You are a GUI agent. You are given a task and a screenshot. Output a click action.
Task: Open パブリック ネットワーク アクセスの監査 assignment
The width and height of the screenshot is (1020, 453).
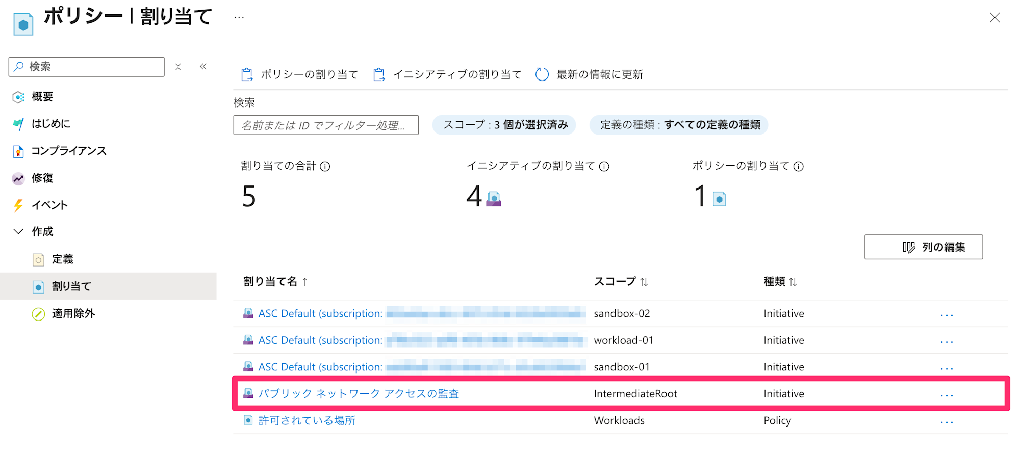click(359, 394)
